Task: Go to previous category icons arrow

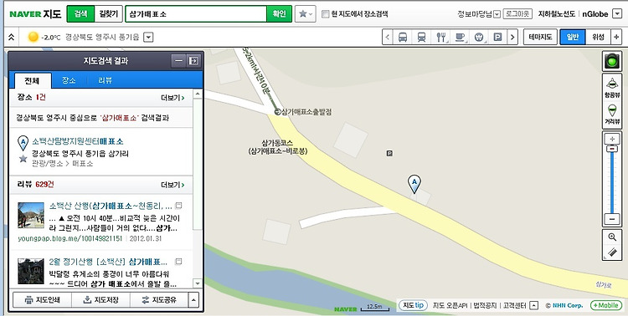Action: pos(388,37)
